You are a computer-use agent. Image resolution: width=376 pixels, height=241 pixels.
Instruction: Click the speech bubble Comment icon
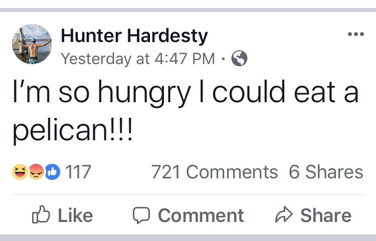point(141,215)
